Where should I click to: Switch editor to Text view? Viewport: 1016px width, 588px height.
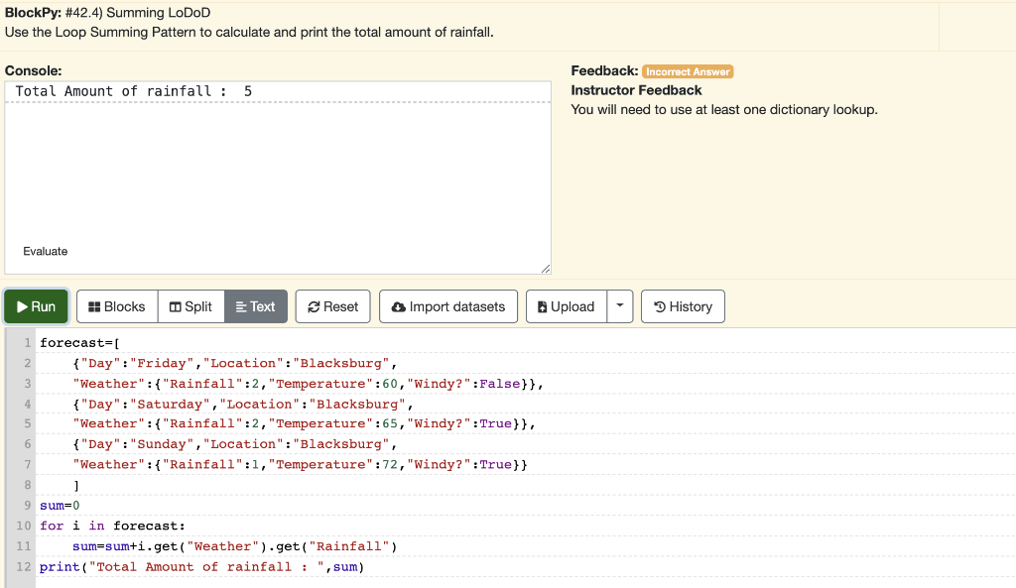[256, 306]
